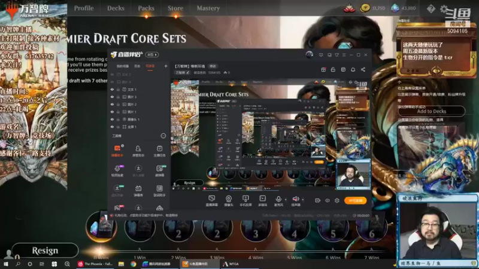Open Chrome from the taskbar
479x269 pixels.
point(133,264)
